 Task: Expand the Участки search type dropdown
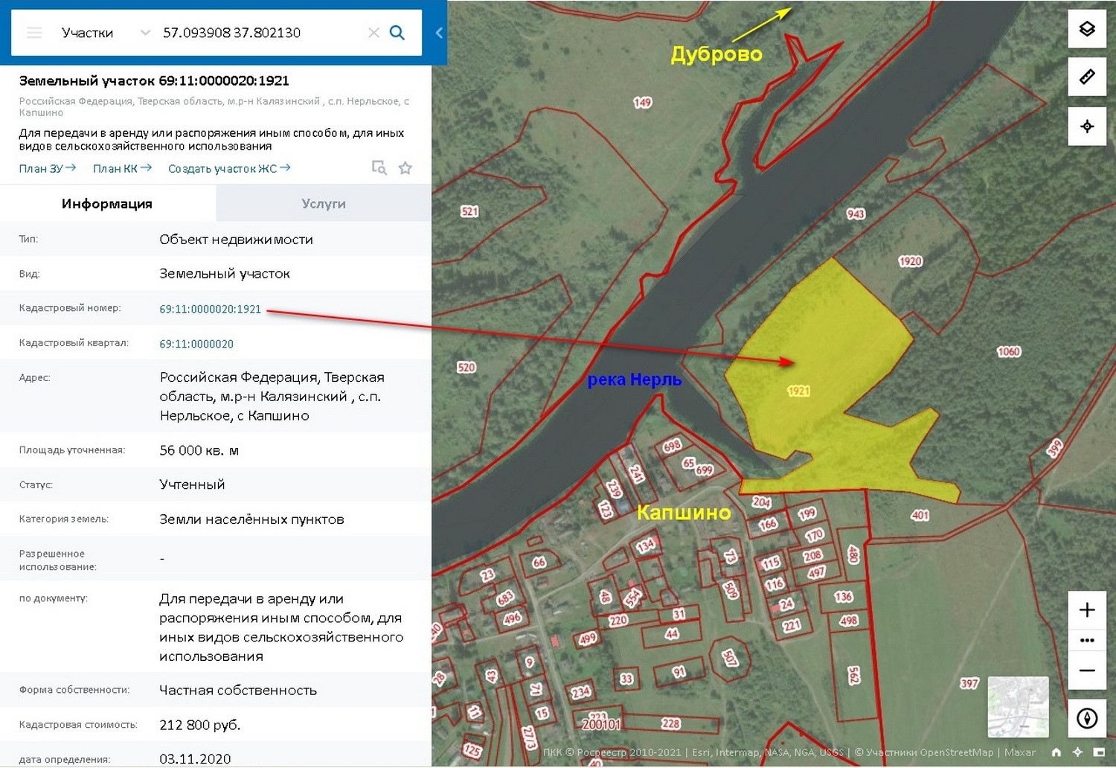(x=145, y=33)
